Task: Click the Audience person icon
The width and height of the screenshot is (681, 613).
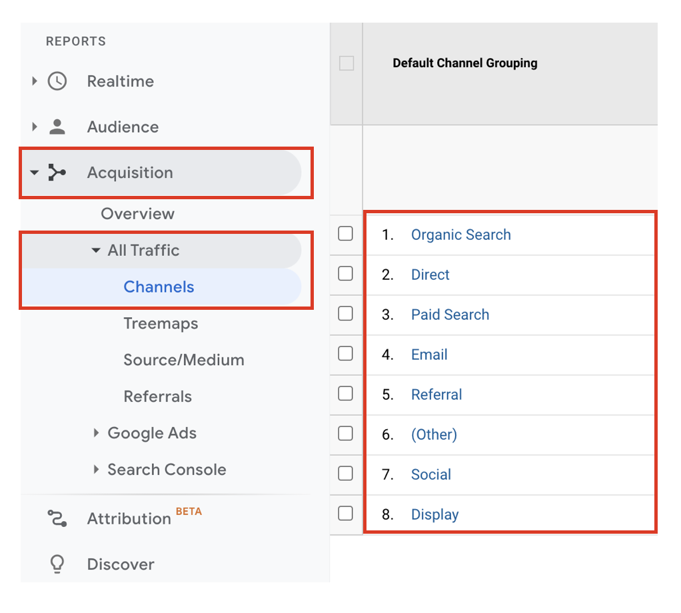Action: point(57,127)
